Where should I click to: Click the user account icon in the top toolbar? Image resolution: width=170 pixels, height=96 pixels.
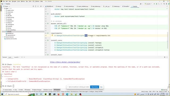(x=141, y=4)
